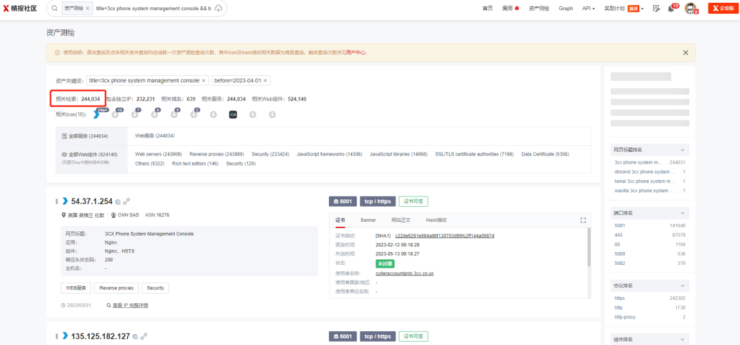Select the related icon with badge 2
The height and width of the screenshot is (345, 740).
[x=194, y=114]
